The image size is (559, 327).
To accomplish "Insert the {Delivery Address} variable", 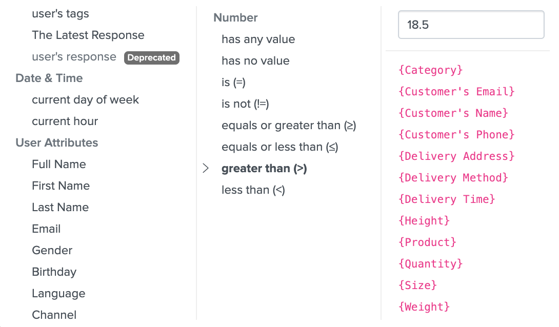I will coord(456,156).
